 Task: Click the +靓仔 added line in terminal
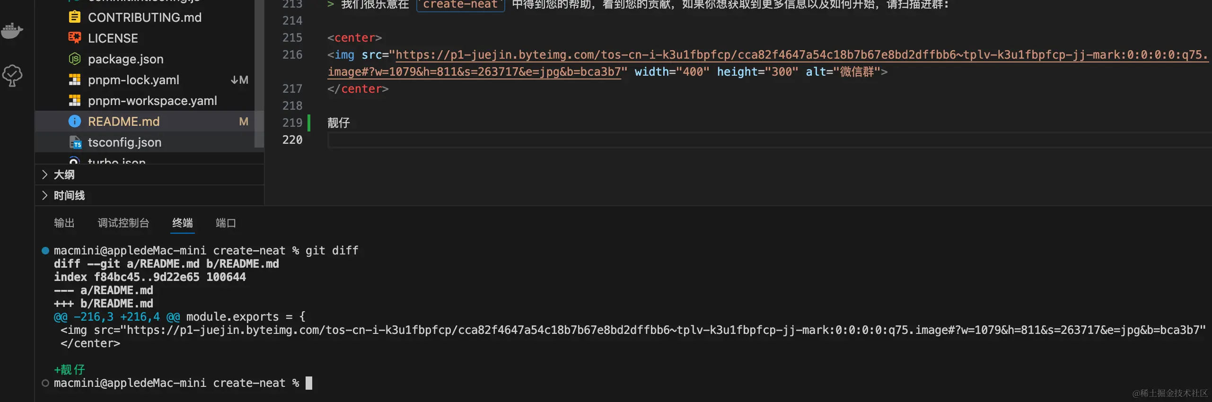point(70,370)
